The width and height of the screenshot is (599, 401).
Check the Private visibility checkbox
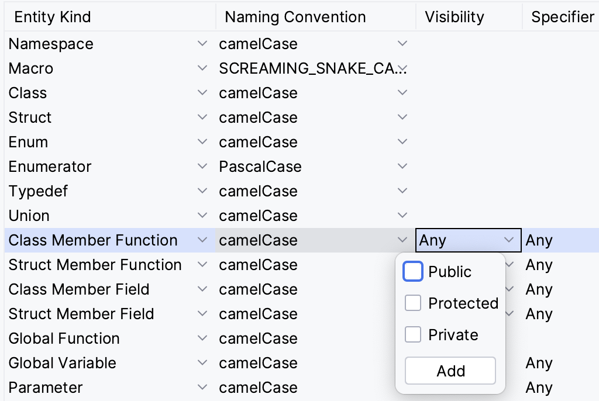413,334
